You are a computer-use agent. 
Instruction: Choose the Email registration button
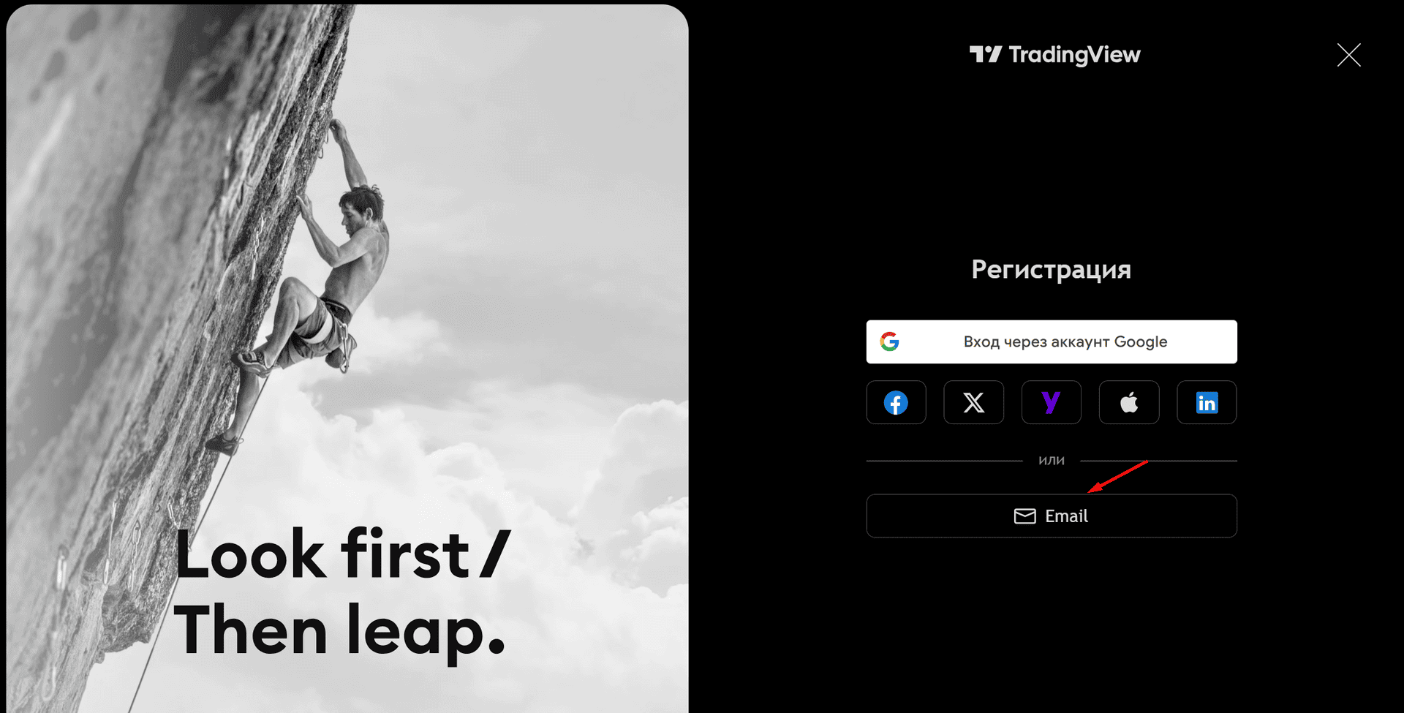[1052, 516]
